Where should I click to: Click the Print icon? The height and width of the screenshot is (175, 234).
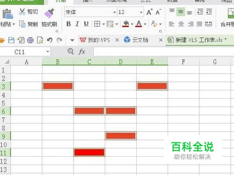30,40
